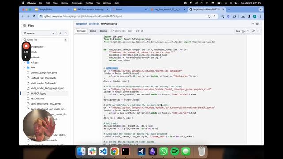Toggle Chrome side panel icon
The height and width of the screenshot is (159, 283).
click(x=249, y=16)
